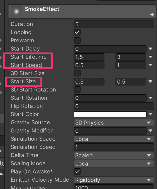157x189 pixels.
Task: Toggle the Play On Awake checkbox
Action: [77, 172]
